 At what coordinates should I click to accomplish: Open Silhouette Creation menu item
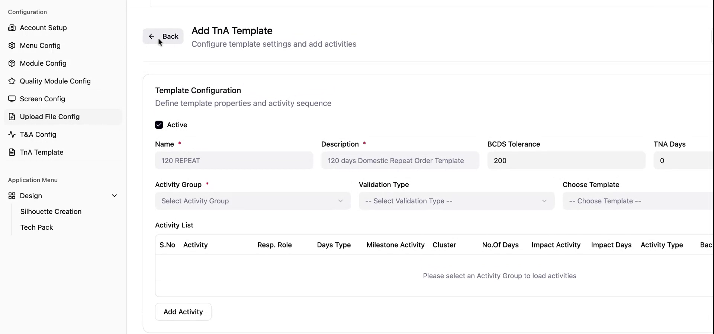pyautogui.click(x=51, y=212)
